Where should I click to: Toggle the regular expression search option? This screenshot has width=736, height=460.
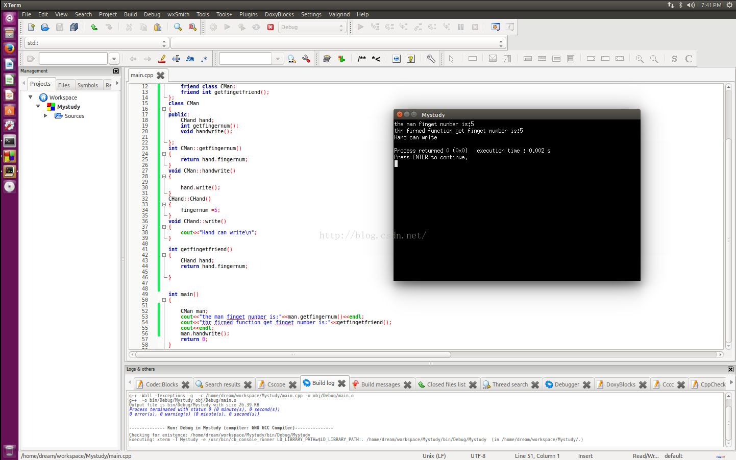pos(205,59)
